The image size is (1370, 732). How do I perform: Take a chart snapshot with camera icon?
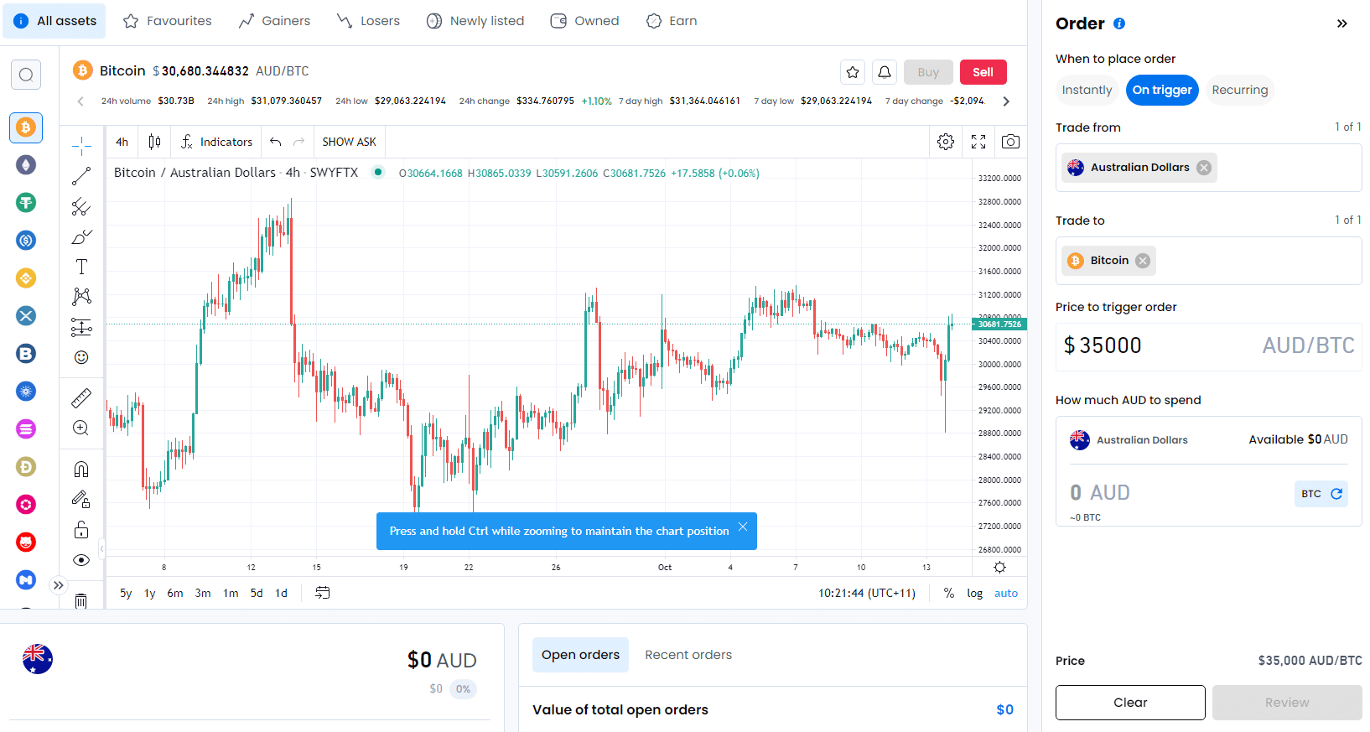coord(1010,142)
